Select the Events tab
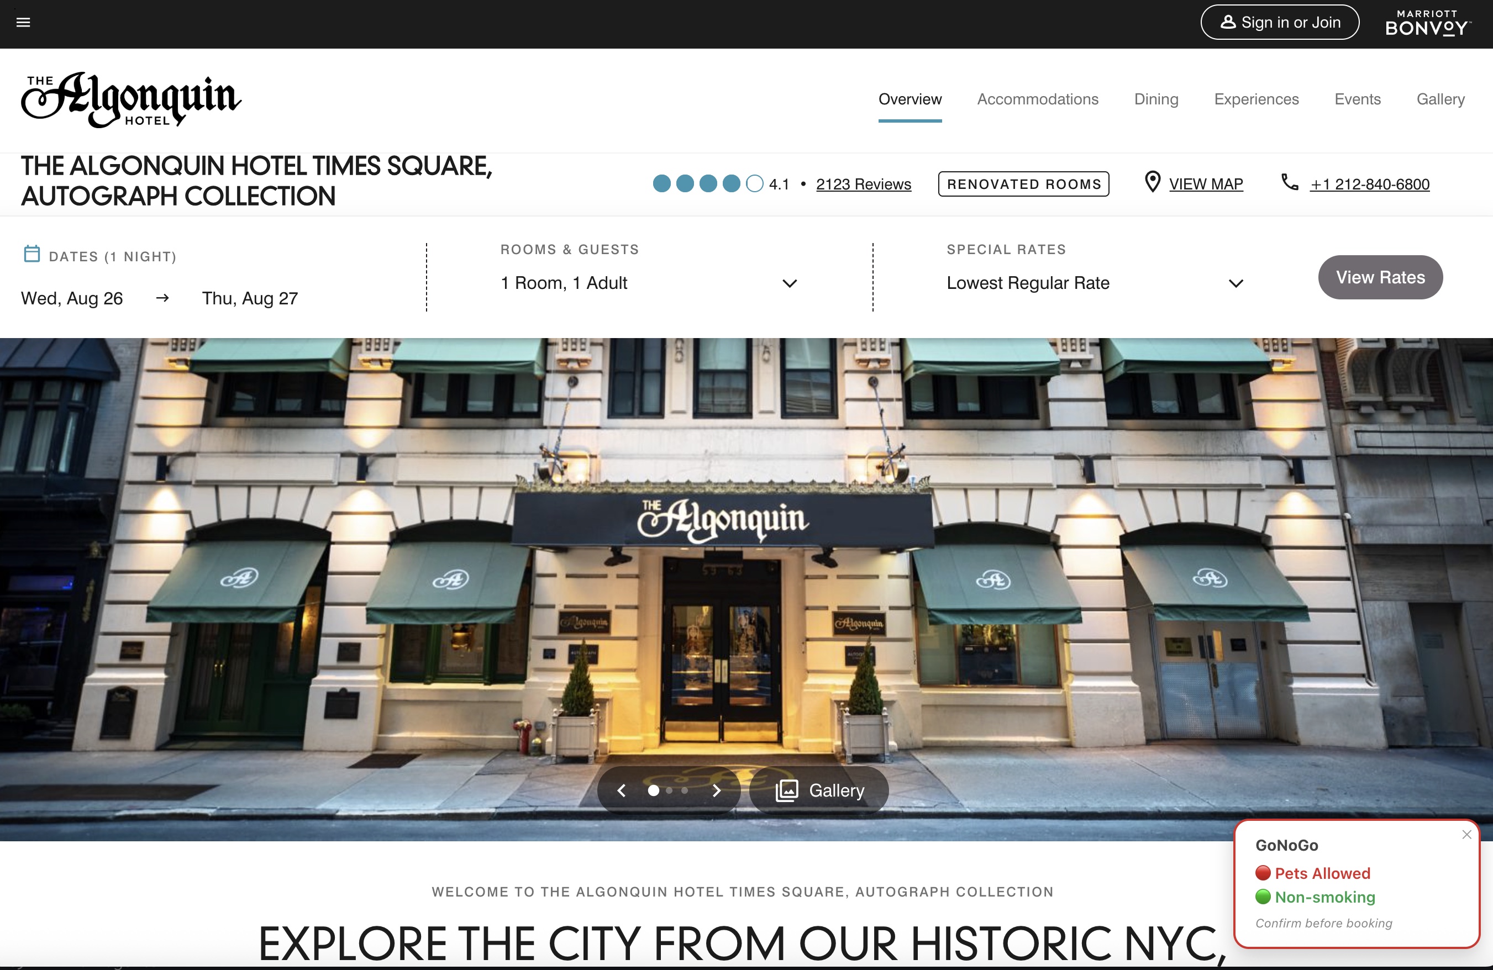The width and height of the screenshot is (1493, 970). pos(1358,99)
